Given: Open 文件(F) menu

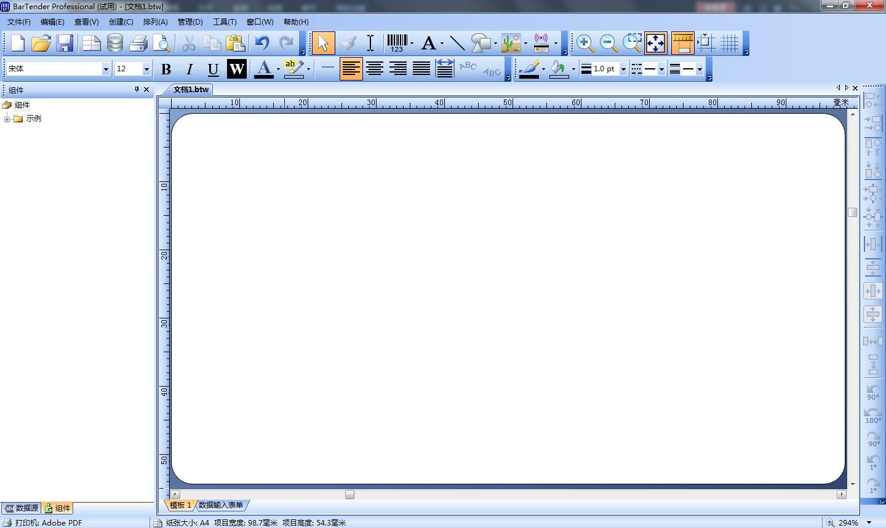Looking at the screenshot, I should (19, 22).
